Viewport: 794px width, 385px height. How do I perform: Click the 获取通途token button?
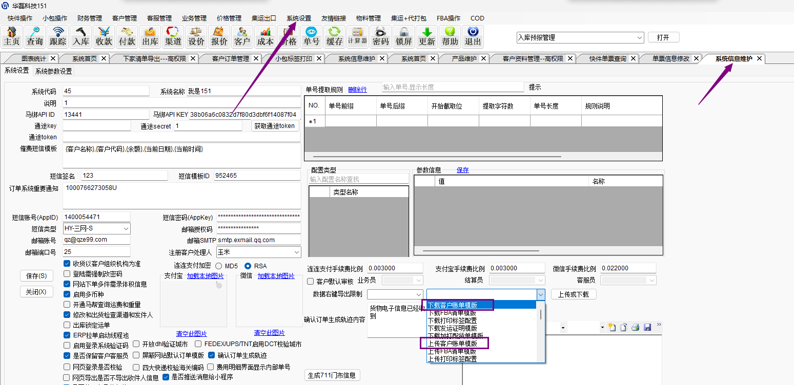click(x=275, y=126)
